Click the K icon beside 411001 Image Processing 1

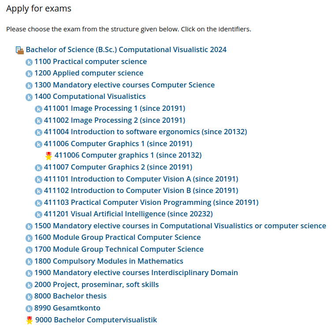39,109
